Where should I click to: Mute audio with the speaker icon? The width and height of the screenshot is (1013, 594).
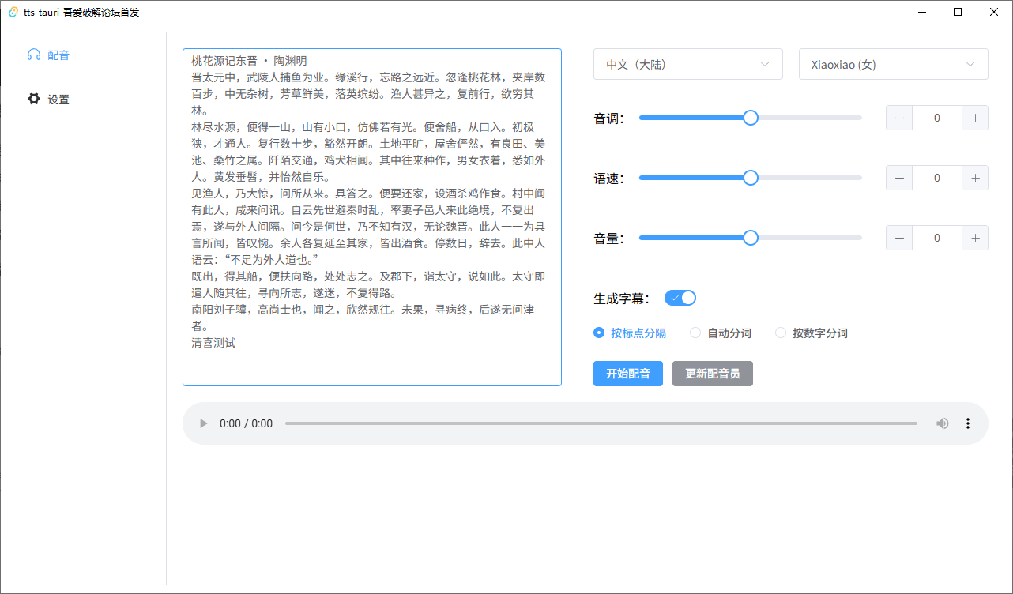943,423
